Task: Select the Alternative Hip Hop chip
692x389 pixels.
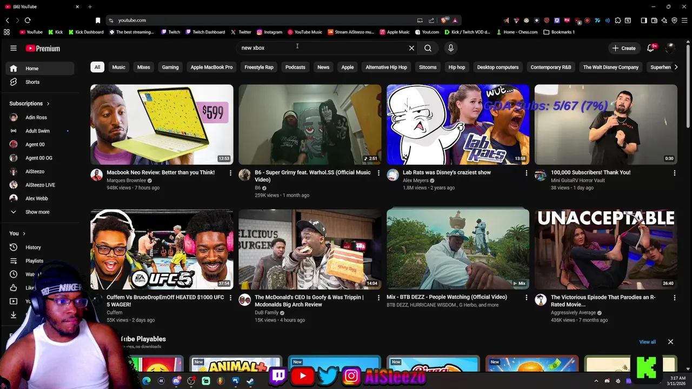Action: pyautogui.click(x=386, y=67)
